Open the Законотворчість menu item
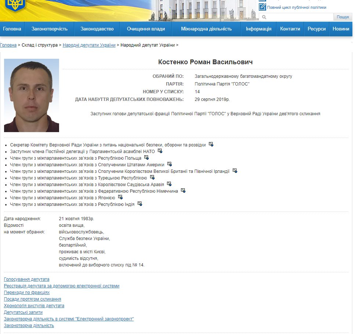 (x=50, y=29)
